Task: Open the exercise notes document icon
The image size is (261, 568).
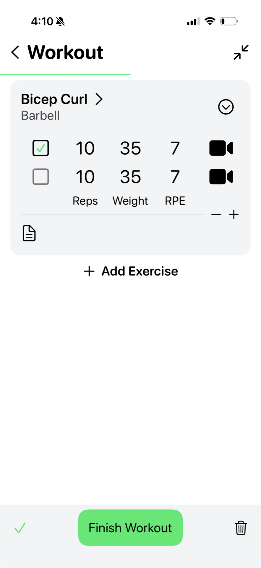Action: [29, 233]
